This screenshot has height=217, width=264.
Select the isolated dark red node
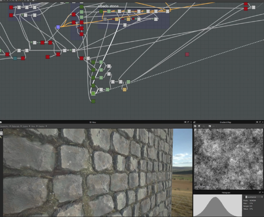pyautogui.click(x=187, y=54)
